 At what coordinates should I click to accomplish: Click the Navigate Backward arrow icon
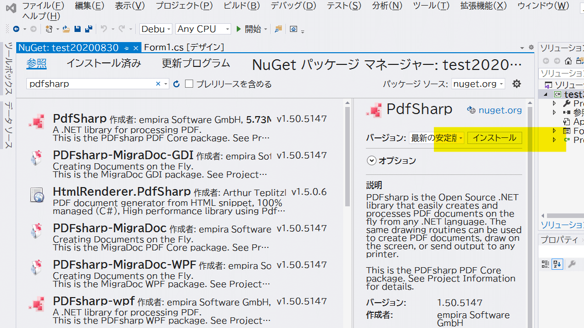pyautogui.click(x=17, y=29)
